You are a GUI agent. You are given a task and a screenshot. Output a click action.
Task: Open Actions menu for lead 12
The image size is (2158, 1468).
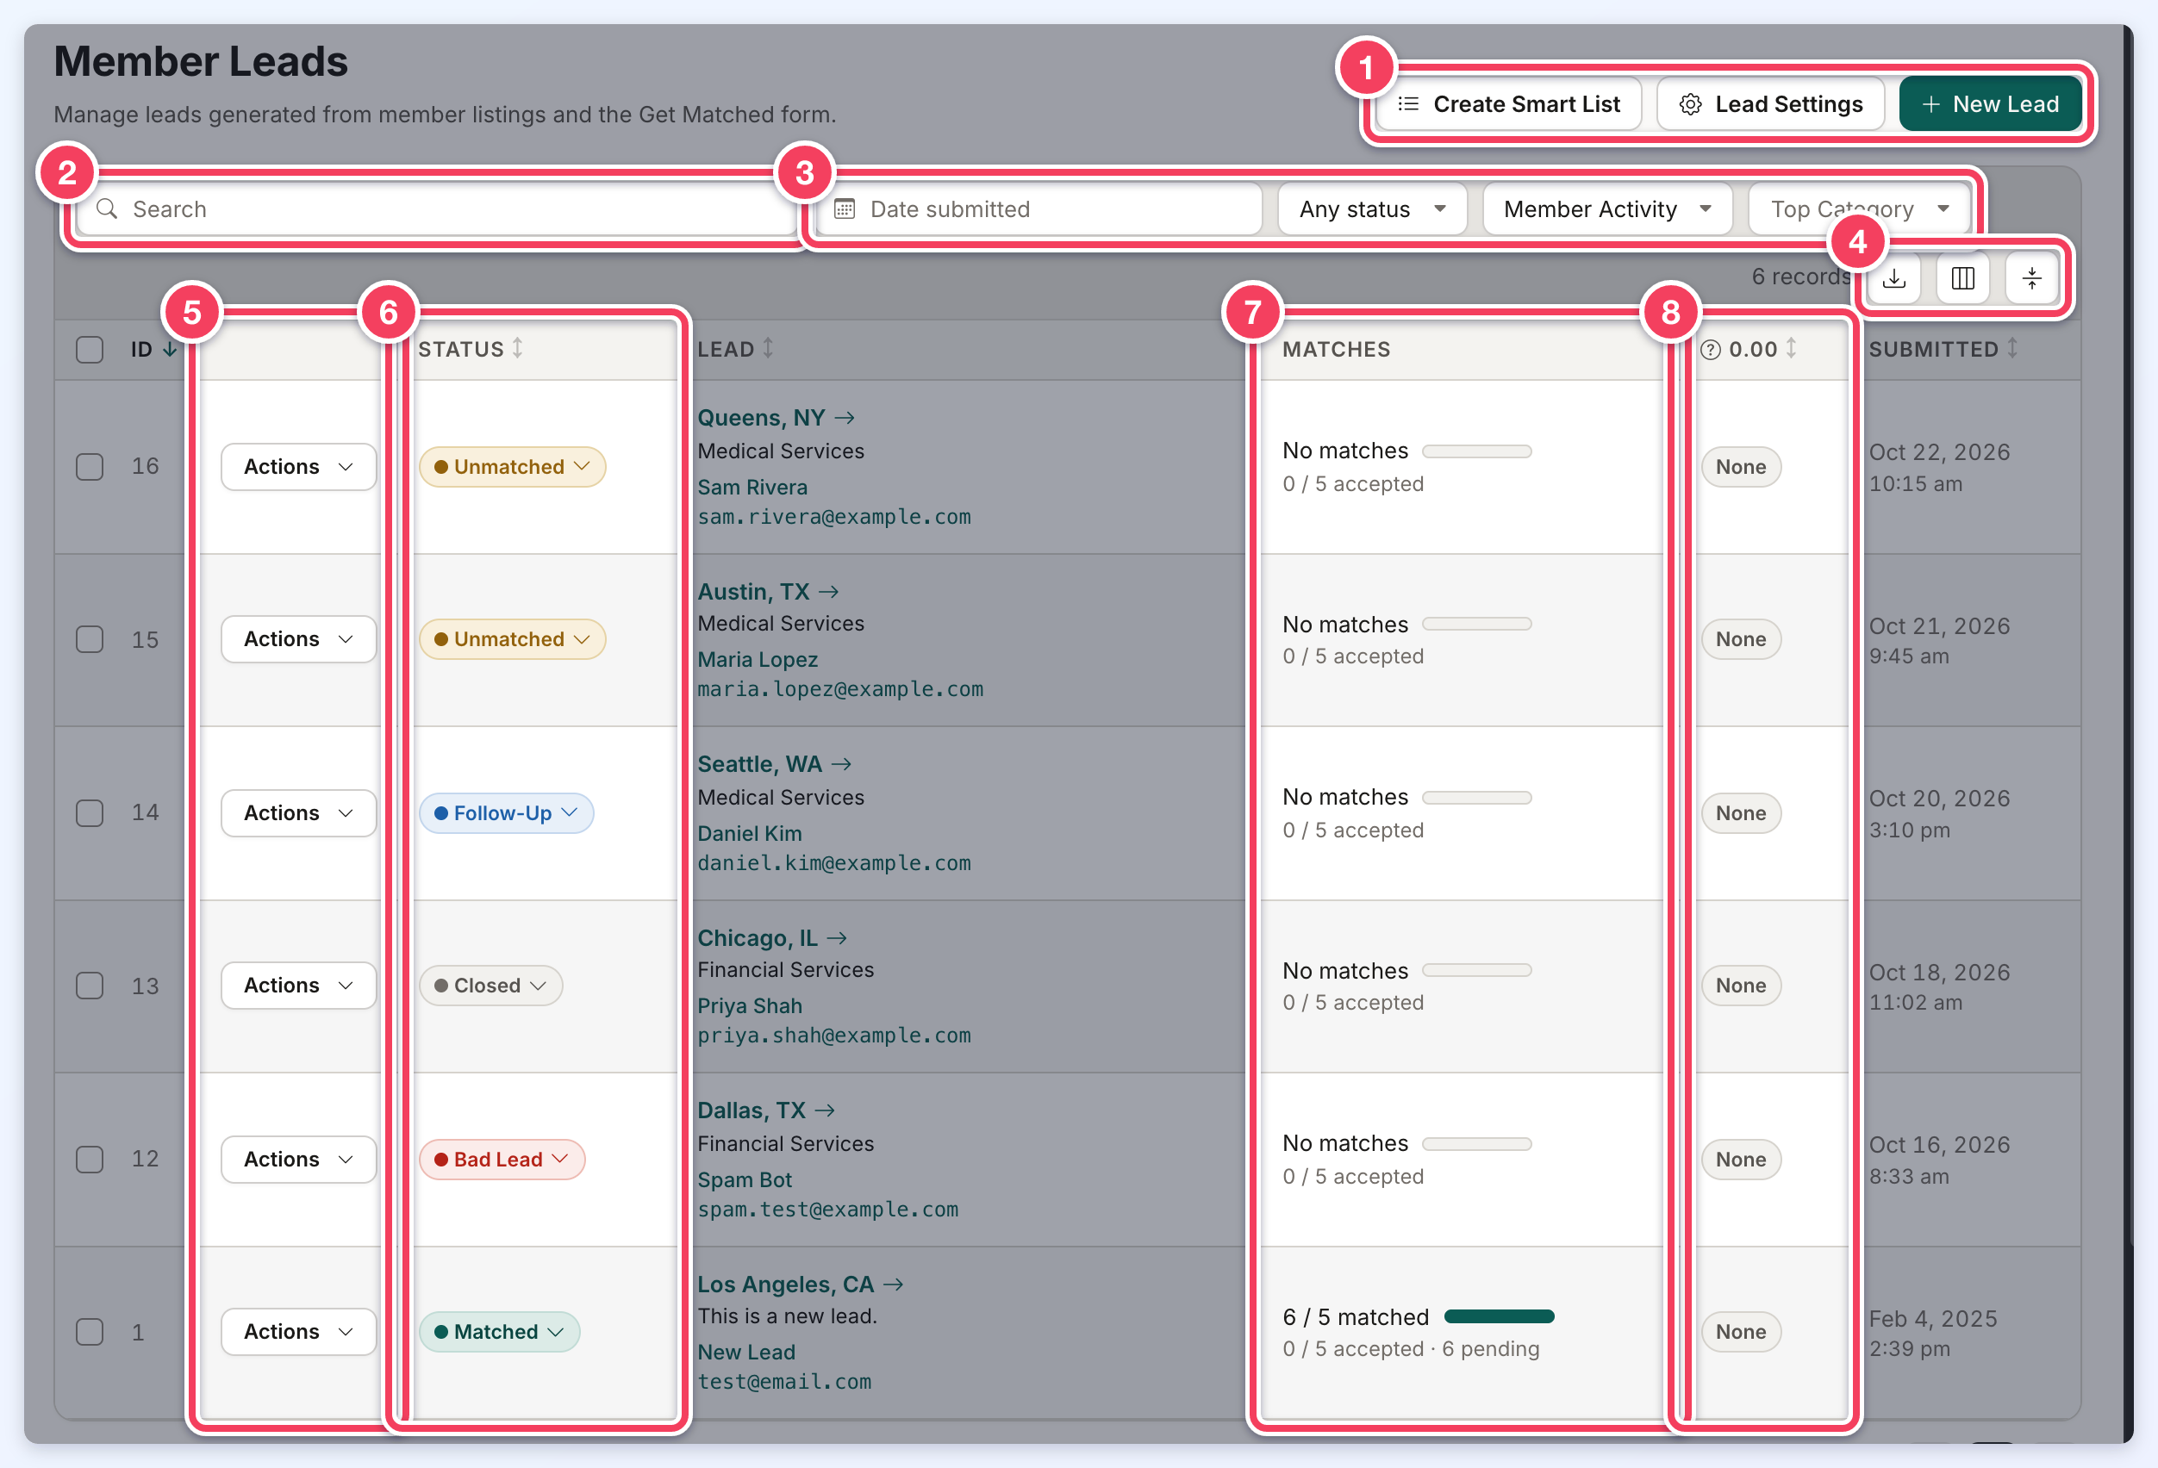pyautogui.click(x=298, y=1159)
